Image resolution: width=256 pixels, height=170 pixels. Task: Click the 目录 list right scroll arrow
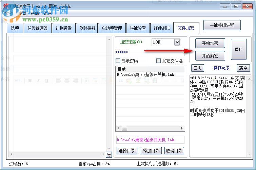(182, 128)
